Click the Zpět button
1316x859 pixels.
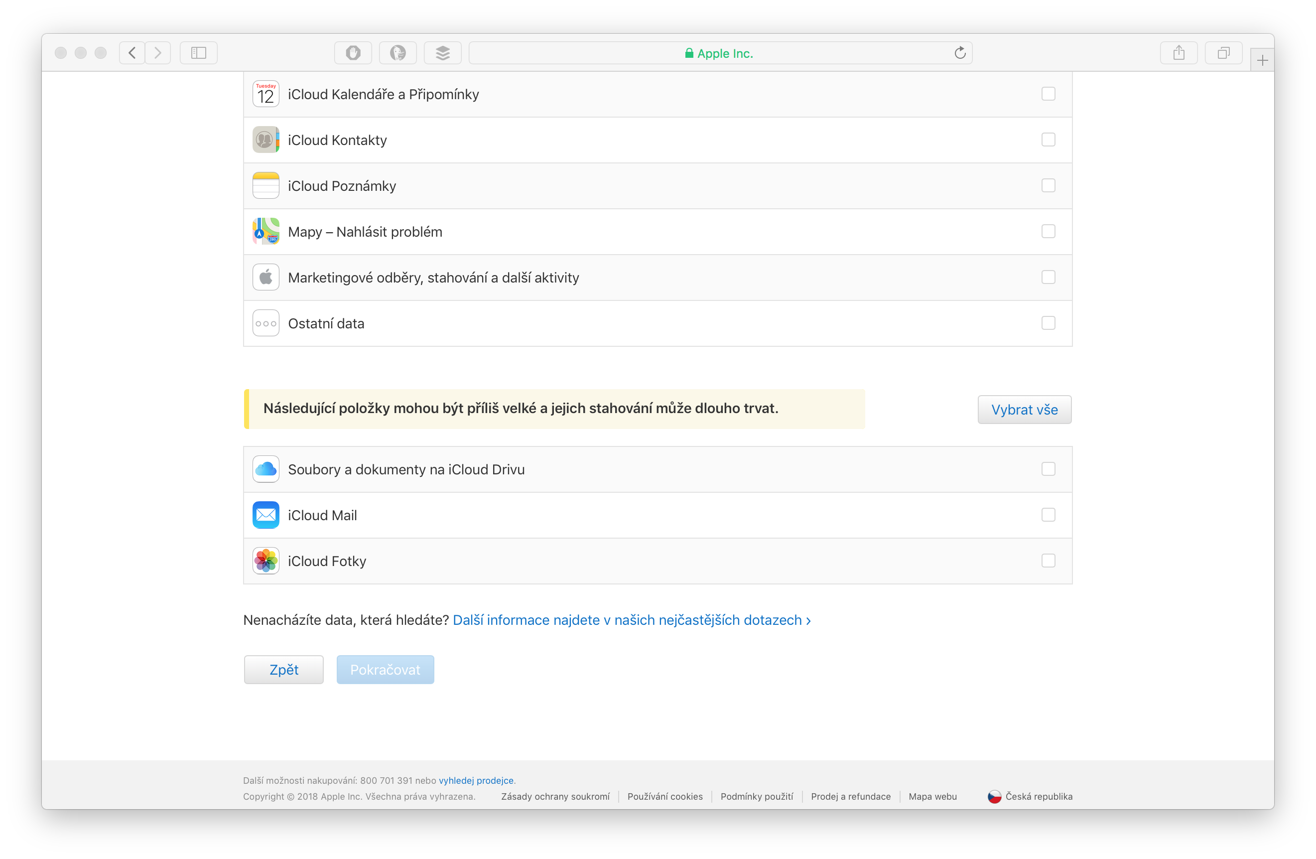(x=283, y=670)
